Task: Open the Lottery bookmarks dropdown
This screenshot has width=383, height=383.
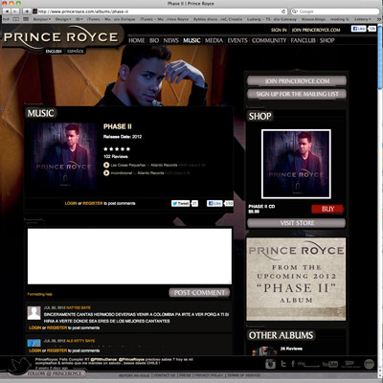Action: click(x=363, y=19)
